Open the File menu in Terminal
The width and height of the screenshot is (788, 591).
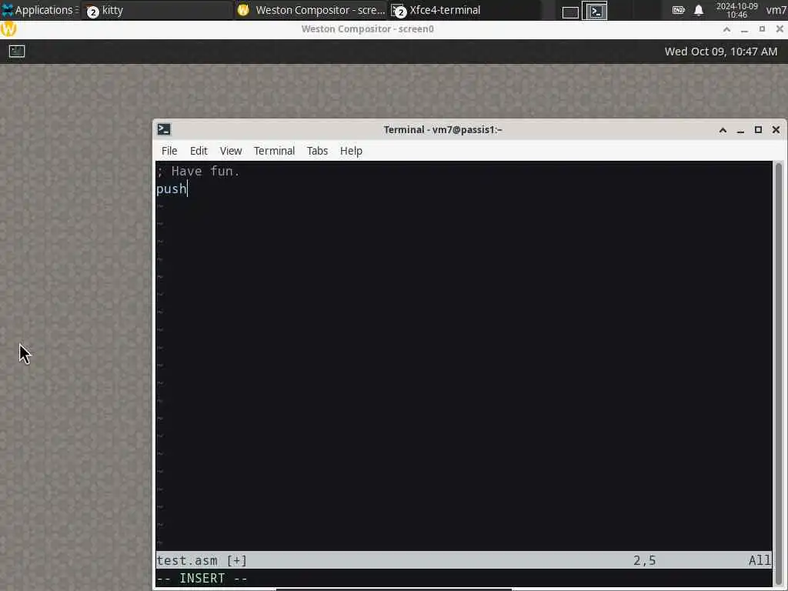[169, 151]
